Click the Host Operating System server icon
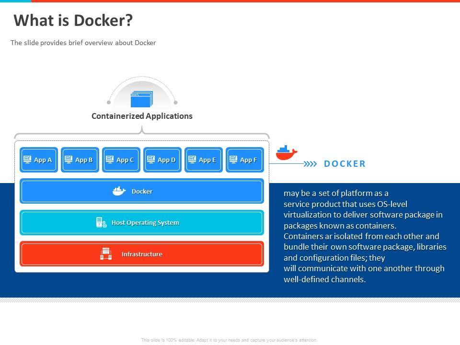Viewport: 460px width, 345px height. (x=101, y=222)
